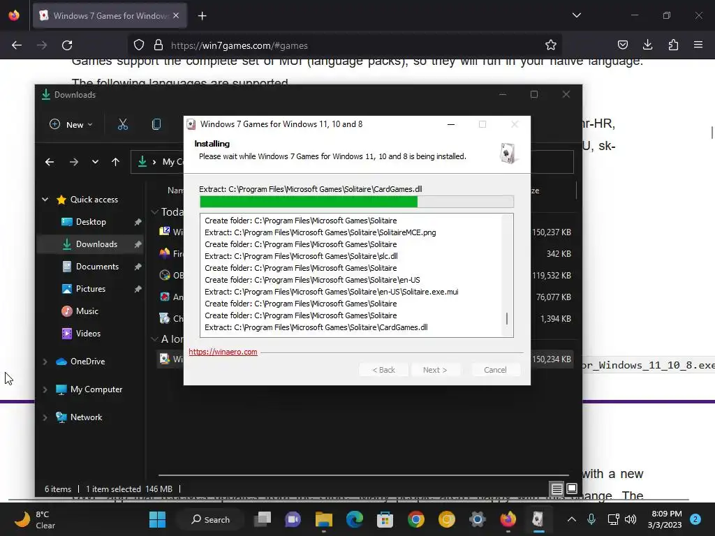Close the Windows 7 Games tab
This screenshot has width=715, height=536.
[176, 15]
